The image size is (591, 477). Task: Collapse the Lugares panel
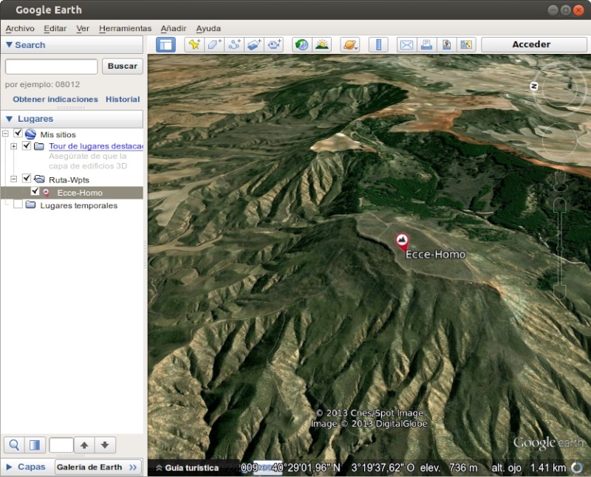10,119
